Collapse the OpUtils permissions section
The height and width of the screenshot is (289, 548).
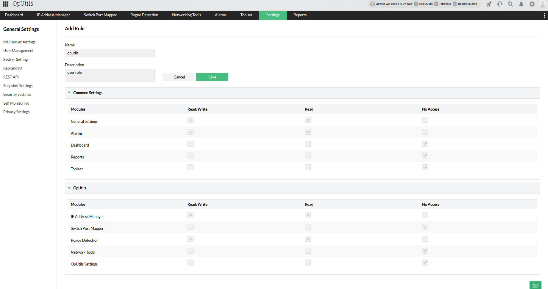(69, 188)
